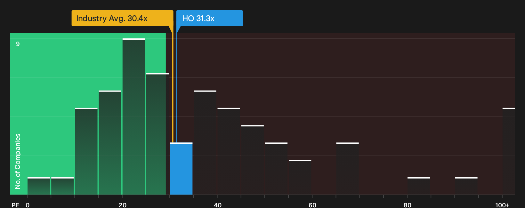Click the 'No. of Companies' axis title
Screen dimensions: 525x208
[x=18, y=161]
